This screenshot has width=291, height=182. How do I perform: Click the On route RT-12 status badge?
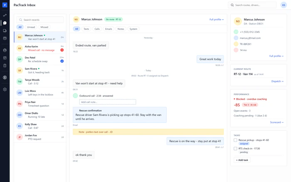tap(113, 19)
